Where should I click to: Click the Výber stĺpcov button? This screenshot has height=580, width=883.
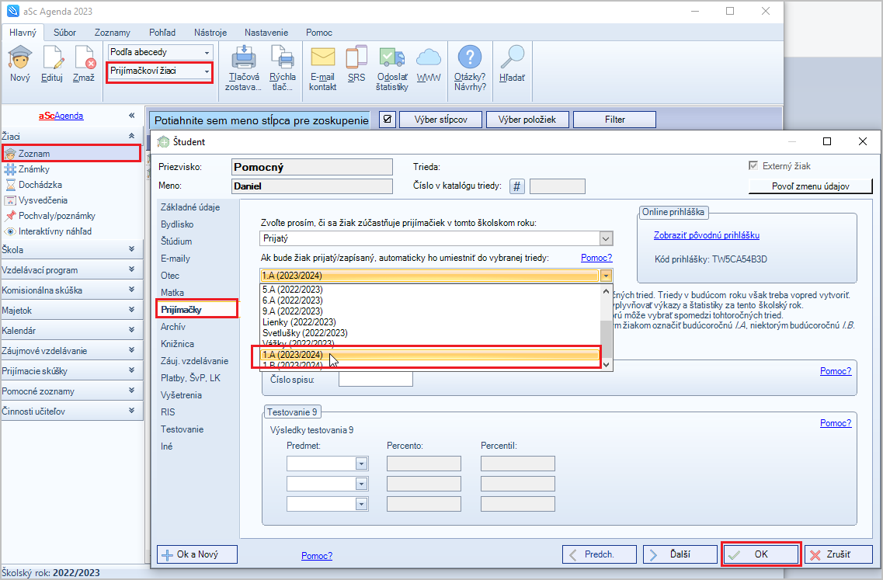coord(441,120)
